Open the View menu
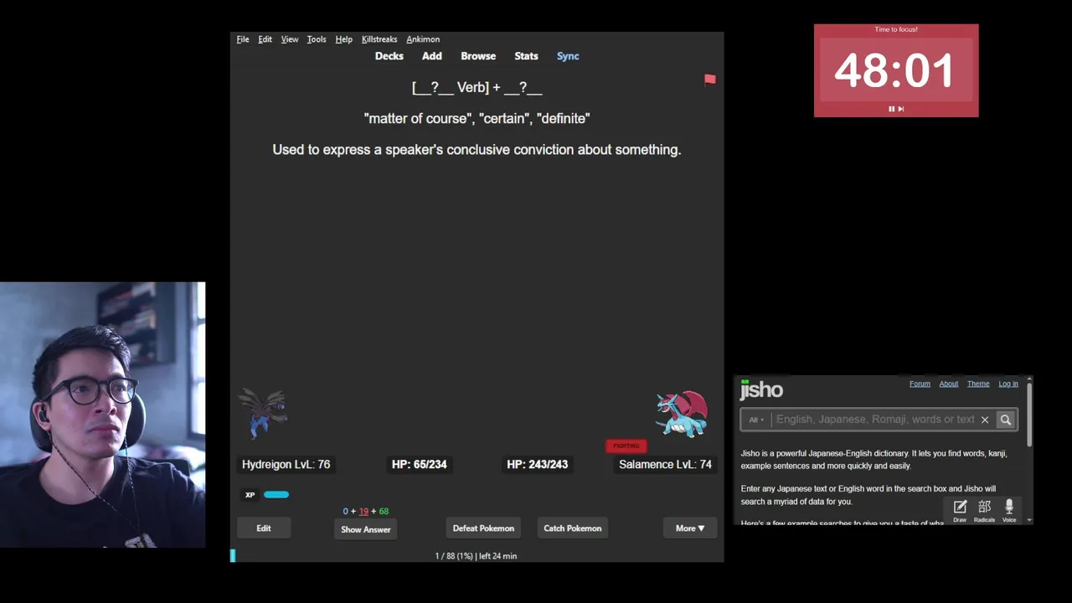 click(x=290, y=39)
